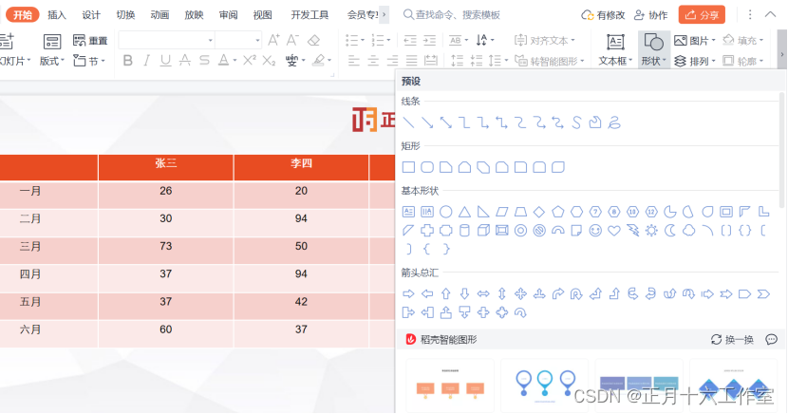The image size is (788, 414).
Task: Toggle underline text formatting
Action: coord(166,61)
